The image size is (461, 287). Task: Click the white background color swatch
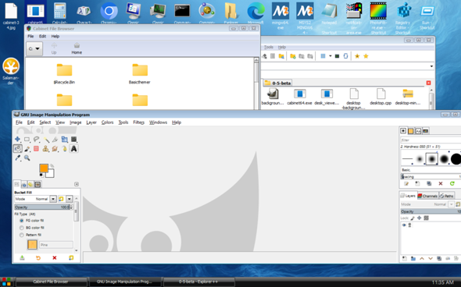50,174
